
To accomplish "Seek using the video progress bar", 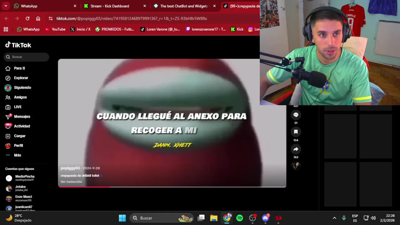I will click(x=172, y=187).
